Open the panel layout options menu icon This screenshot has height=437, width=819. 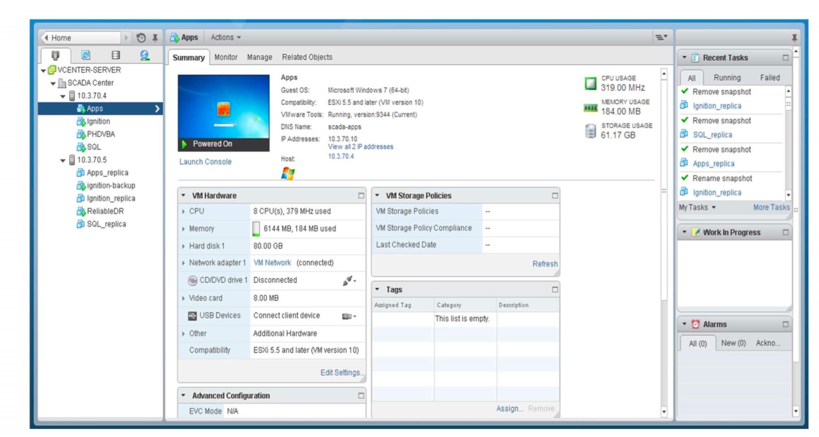tap(661, 37)
